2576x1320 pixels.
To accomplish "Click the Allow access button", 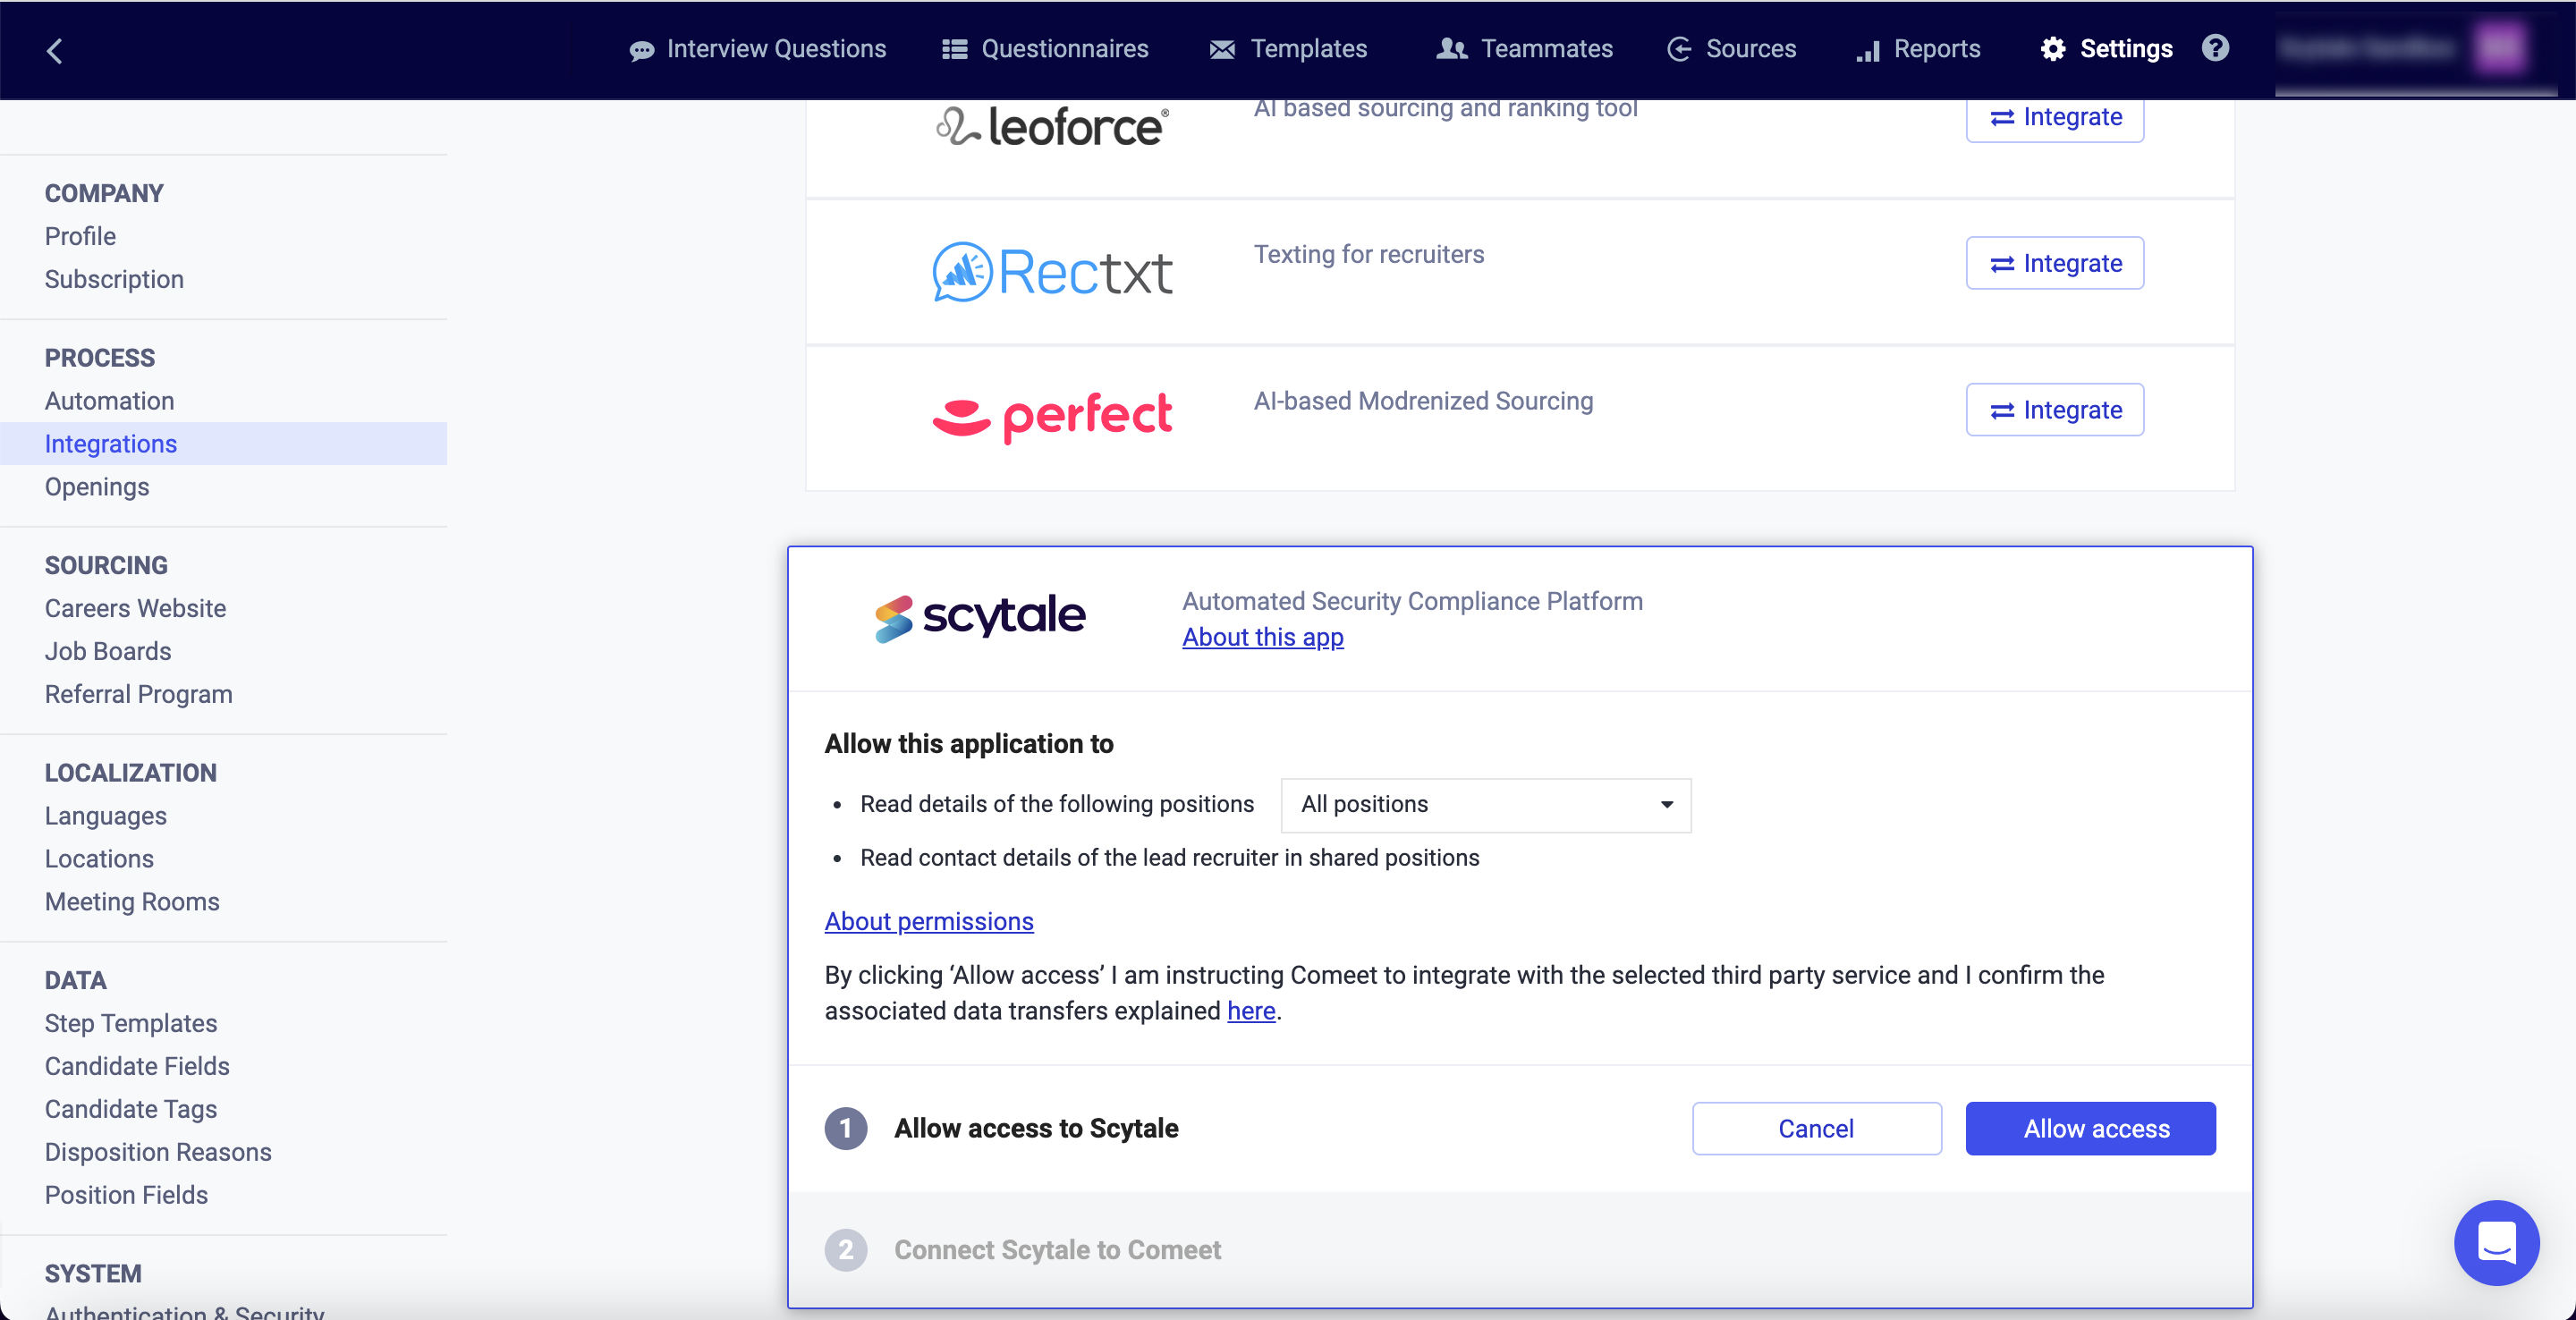I will (x=2090, y=1129).
